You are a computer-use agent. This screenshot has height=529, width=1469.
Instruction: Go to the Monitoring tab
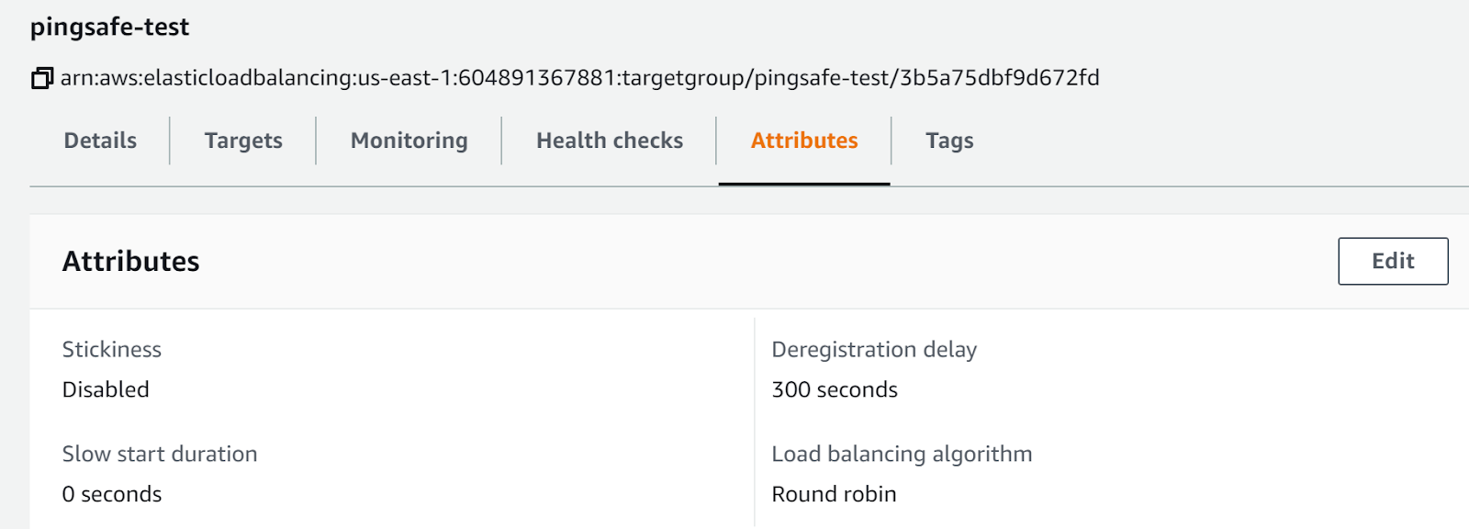coord(409,141)
